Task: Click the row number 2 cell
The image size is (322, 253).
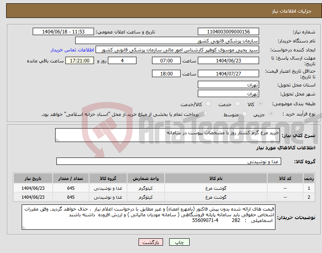Action: pos(309,197)
